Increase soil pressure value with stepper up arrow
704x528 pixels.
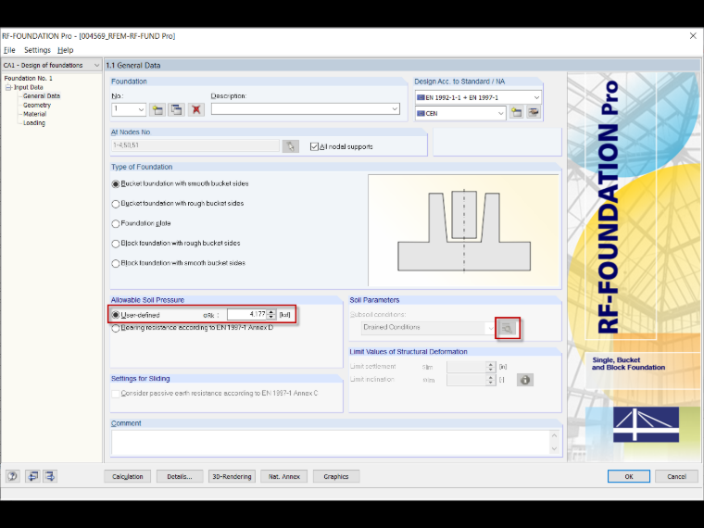click(271, 311)
